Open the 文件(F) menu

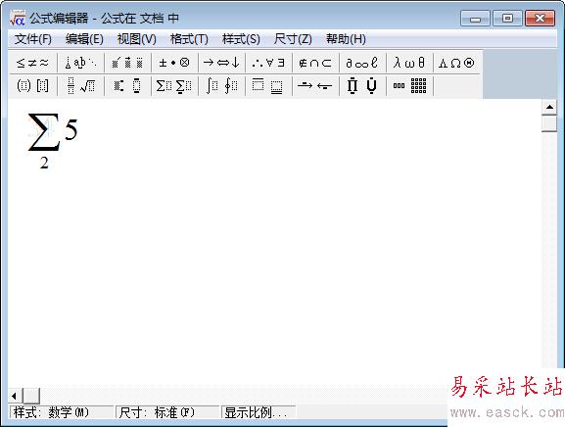click(x=32, y=39)
